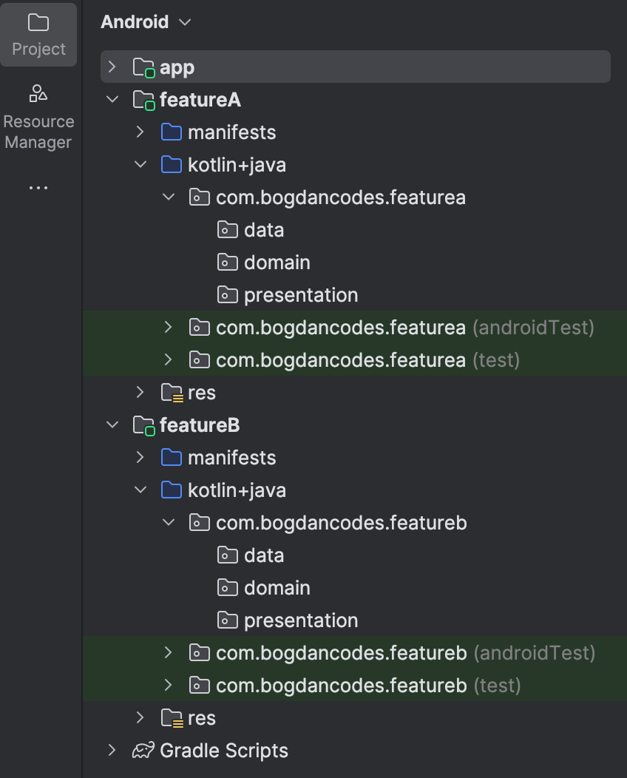This screenshot has height=778, width=627.
Task: Open the Android view selector dropdown
Action: [146, 22]
